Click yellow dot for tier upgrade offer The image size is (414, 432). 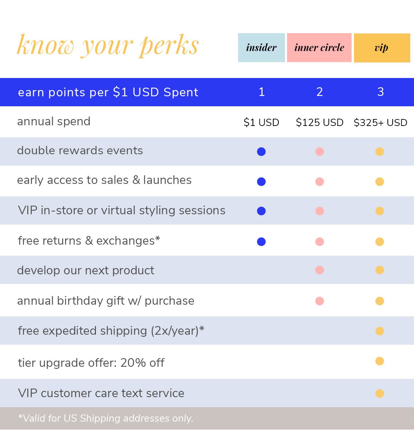point(379,361)
